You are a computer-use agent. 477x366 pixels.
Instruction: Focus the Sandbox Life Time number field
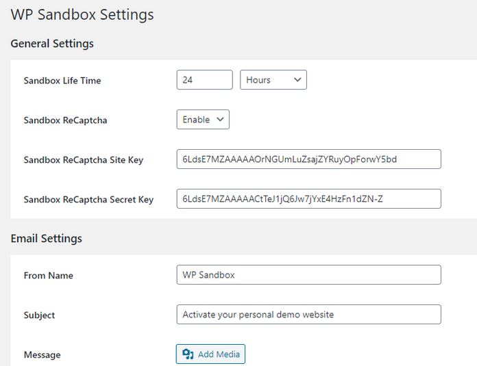204,80
